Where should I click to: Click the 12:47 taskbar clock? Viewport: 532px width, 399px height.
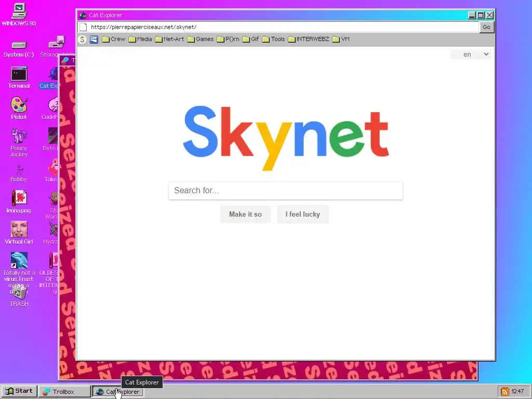click(518, 392)
